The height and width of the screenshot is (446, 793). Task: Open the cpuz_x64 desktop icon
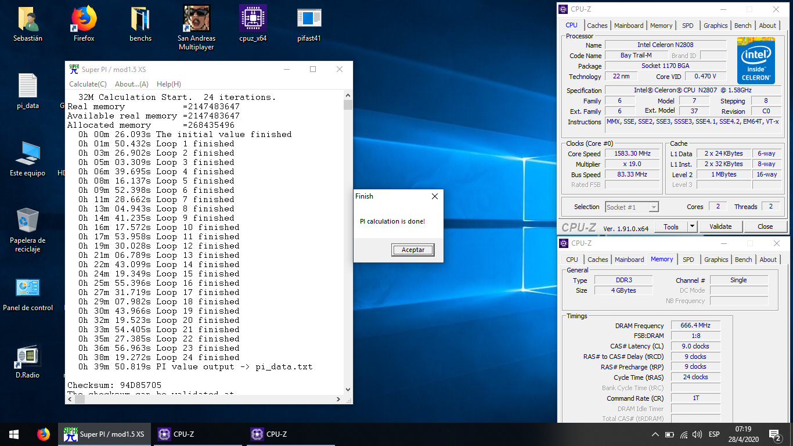point(253,24)
